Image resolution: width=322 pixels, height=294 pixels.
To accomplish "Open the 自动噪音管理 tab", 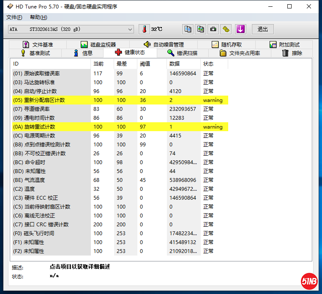I will tap(164, 44).
